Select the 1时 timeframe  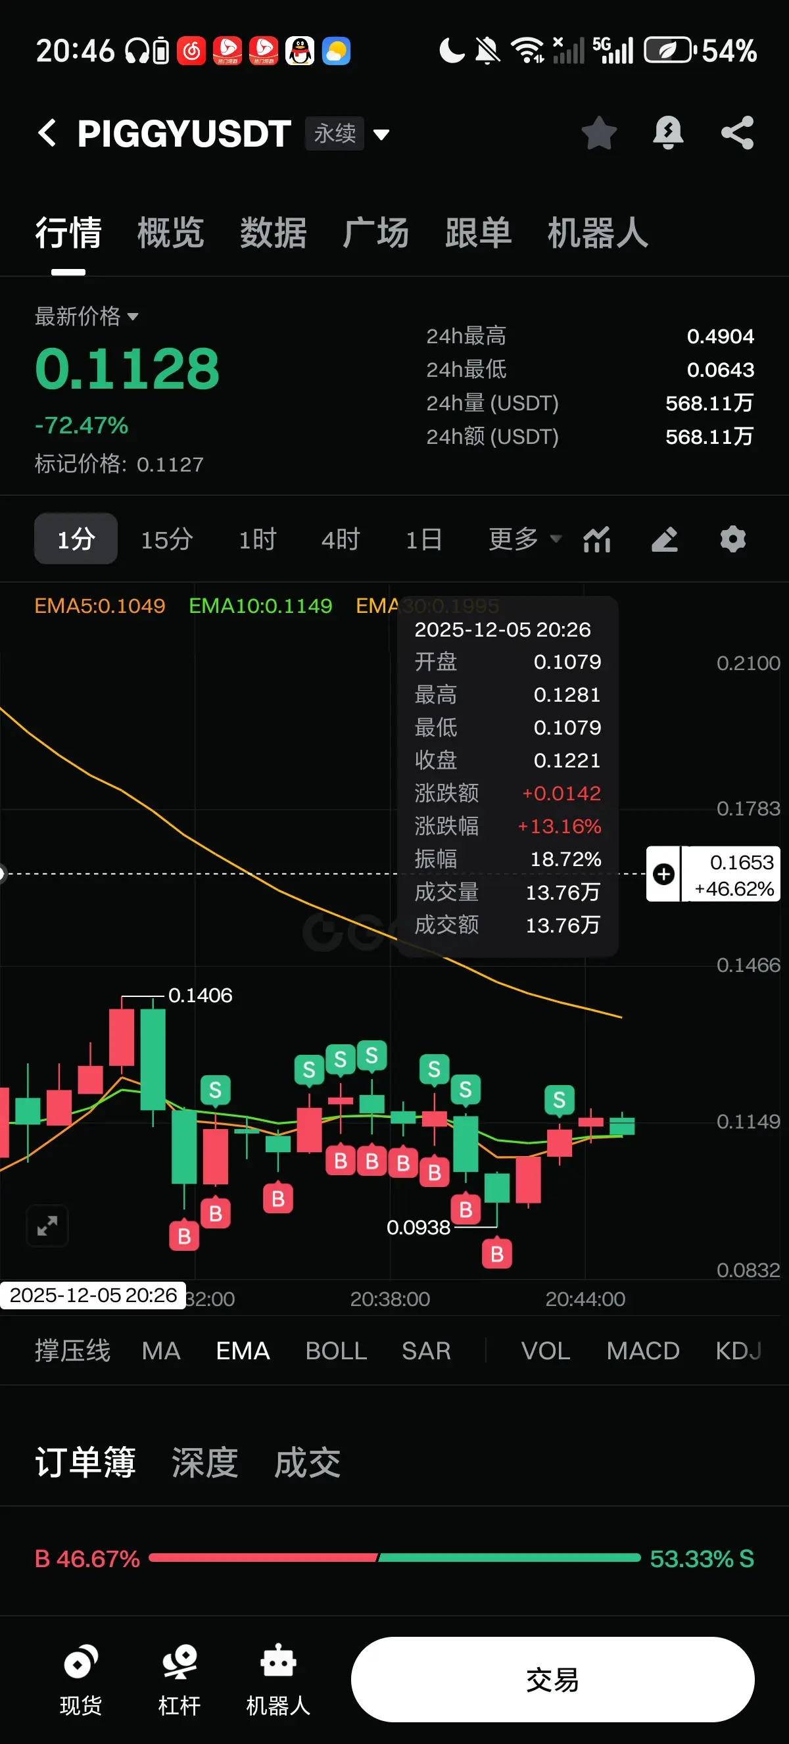(258, 540)
